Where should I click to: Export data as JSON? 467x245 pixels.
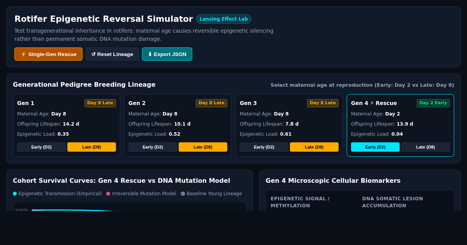(x=167, y=54)
